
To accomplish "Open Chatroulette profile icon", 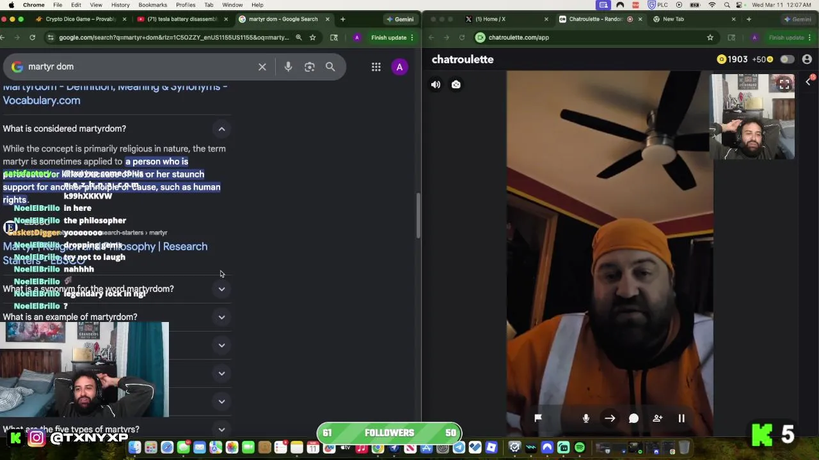I will click(807, 59).
